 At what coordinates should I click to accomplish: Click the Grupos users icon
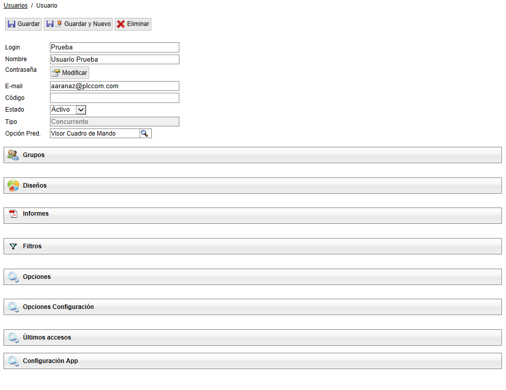[x=13, y=155]
